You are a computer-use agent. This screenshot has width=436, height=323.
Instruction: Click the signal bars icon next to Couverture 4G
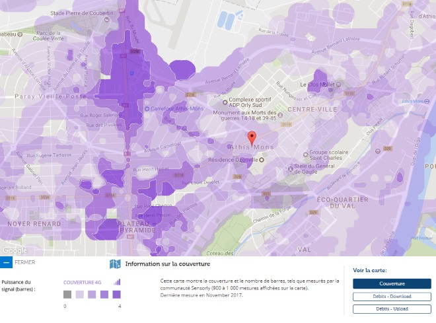117,282
